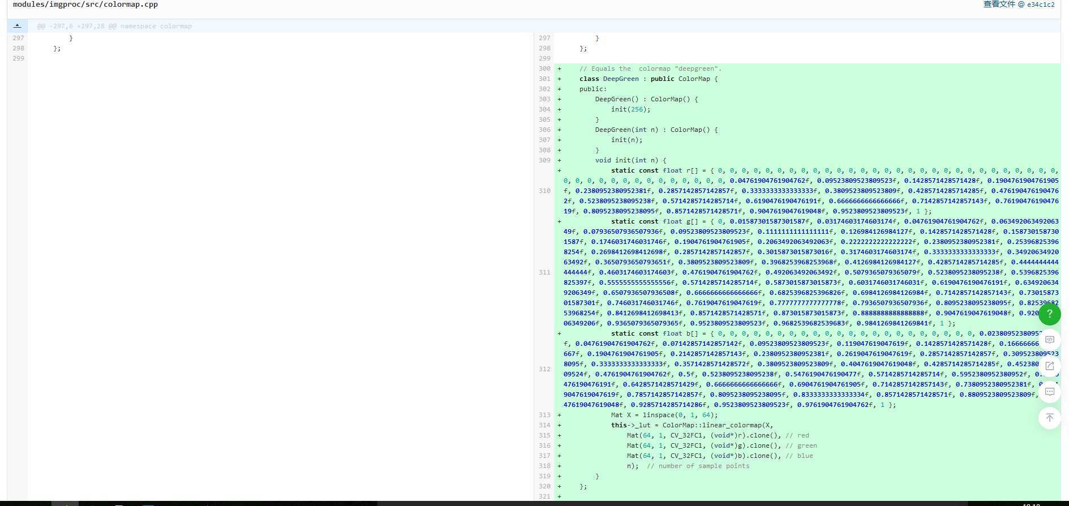Click the code snippet comment floating icon
This screenshot has width=1069, height=506.
[x=1049, y=340]
